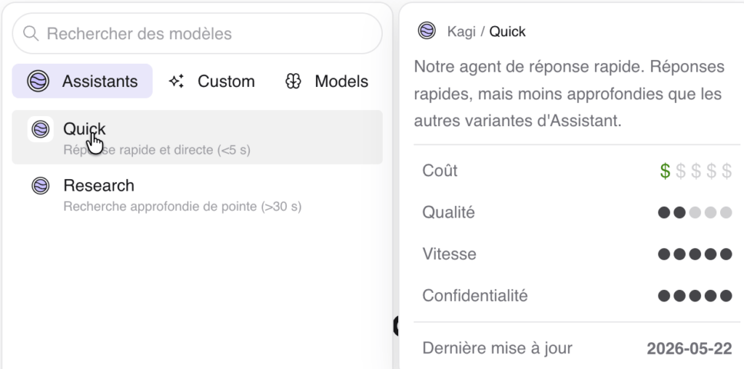Click the description 'Réponse rapide et directe (<5 s)'
The width and height of the screenshot is (744, 369).
point(157,150)
